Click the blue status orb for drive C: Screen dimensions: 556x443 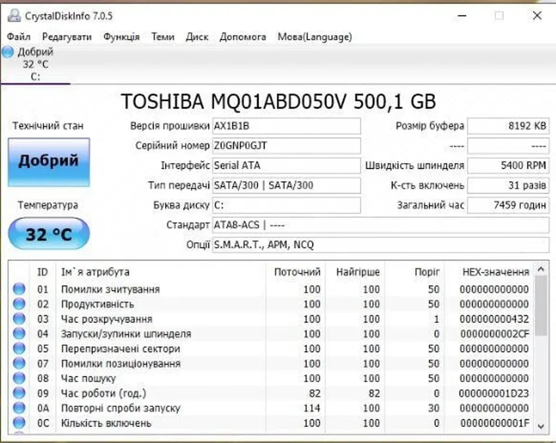click(8, 52)
